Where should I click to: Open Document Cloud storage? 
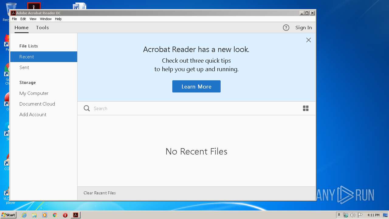[44, 104]
